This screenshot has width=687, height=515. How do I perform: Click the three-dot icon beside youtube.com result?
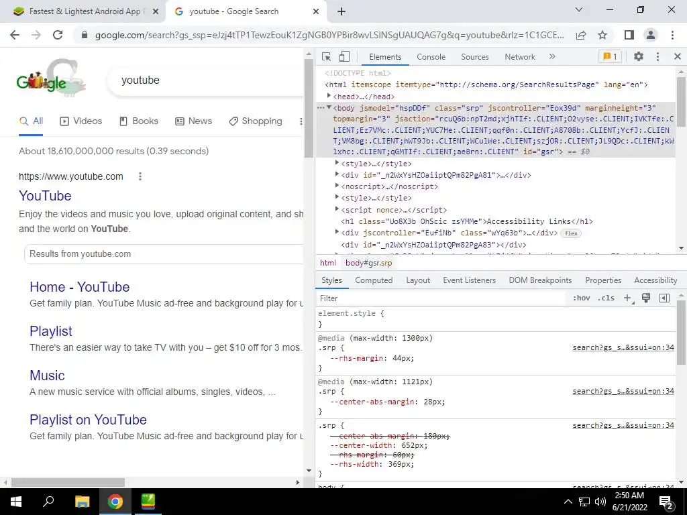(140, 176)
